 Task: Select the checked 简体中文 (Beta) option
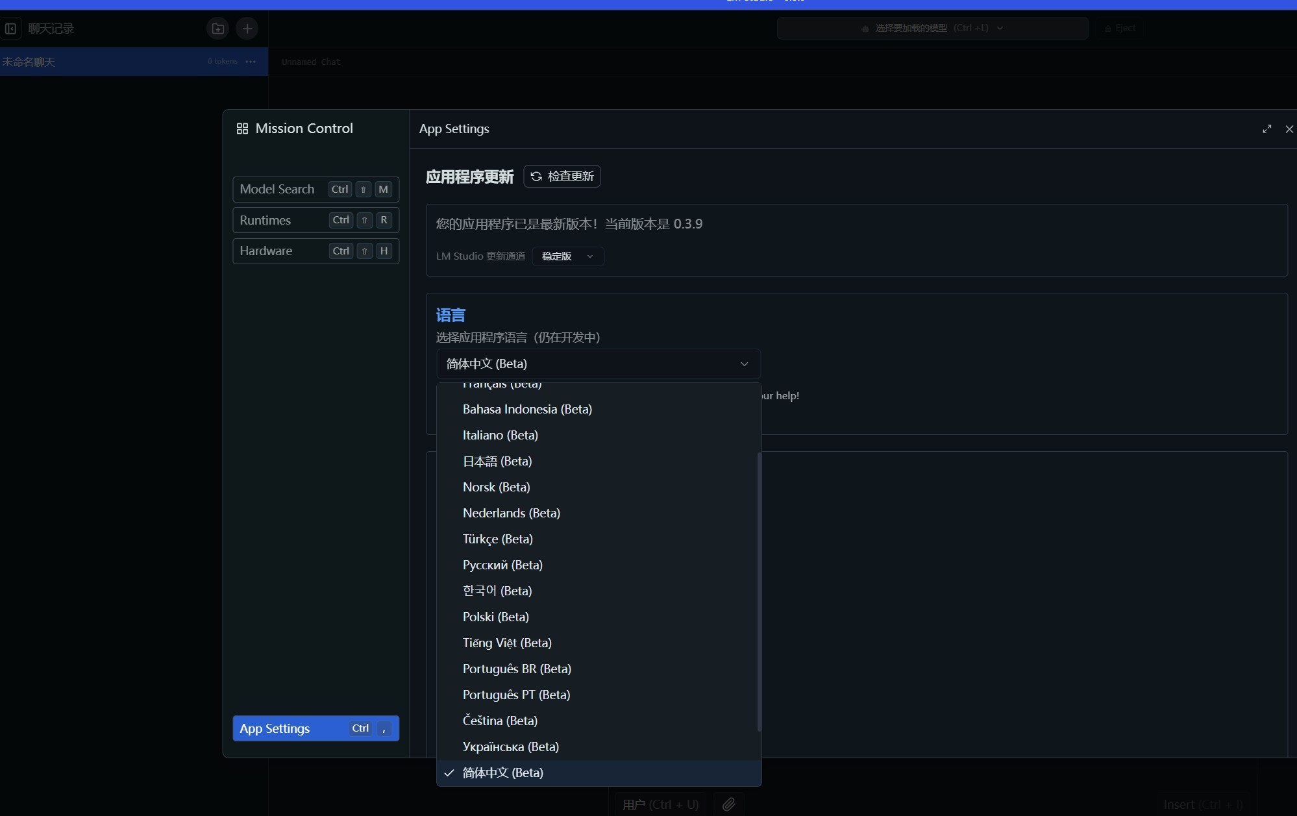point(597,773)
